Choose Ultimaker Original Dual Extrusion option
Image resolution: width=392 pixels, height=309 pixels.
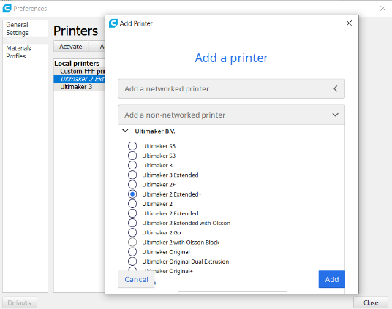click(x=132, y=262)
